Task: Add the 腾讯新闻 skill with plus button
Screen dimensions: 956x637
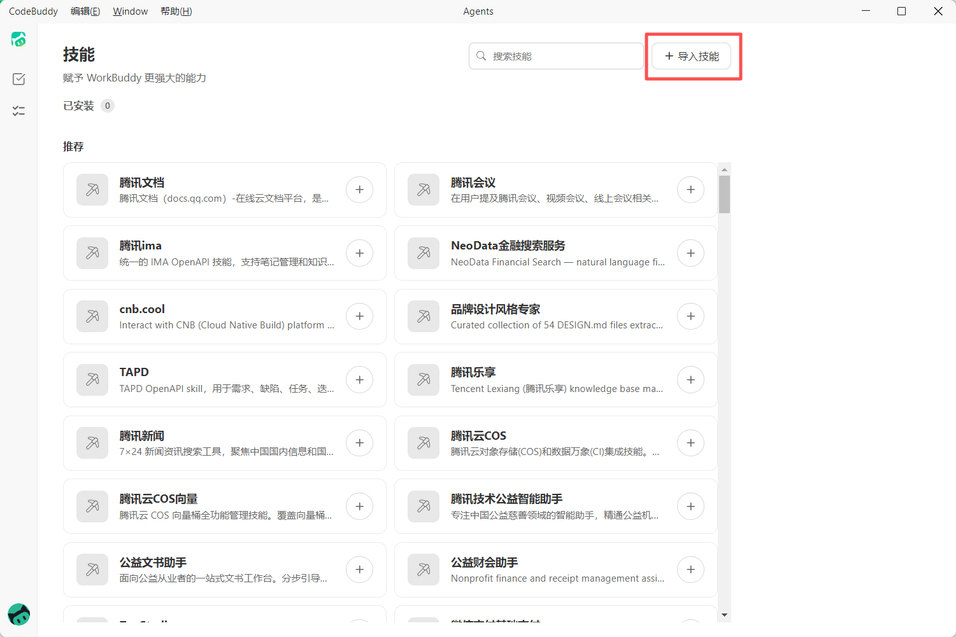Action: coord(360,443)
